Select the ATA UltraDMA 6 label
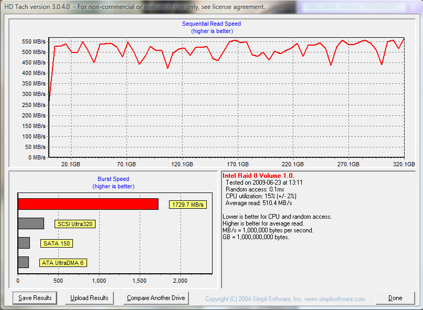 [63, 263]
